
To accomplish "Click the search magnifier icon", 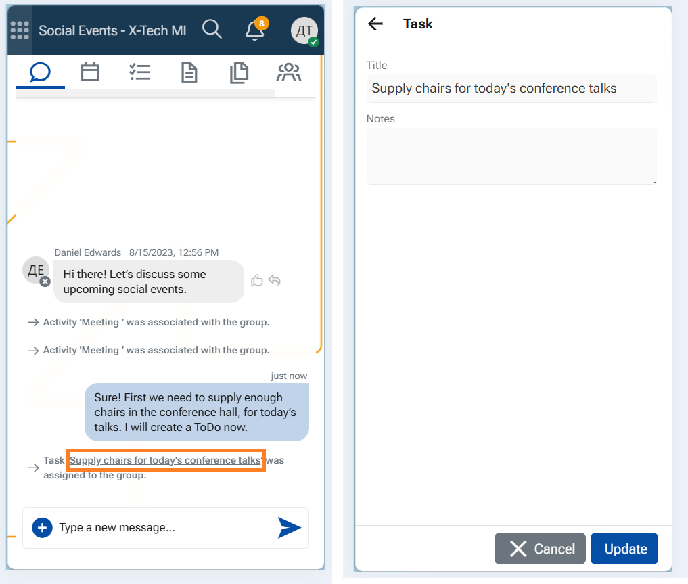I will [212, 30].
